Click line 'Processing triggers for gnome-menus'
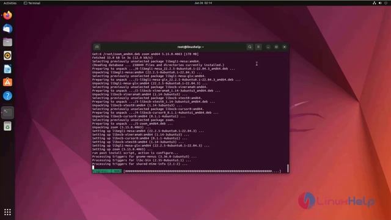The height and width of the screenshot is (220, 391). click(x=144, y=156)
